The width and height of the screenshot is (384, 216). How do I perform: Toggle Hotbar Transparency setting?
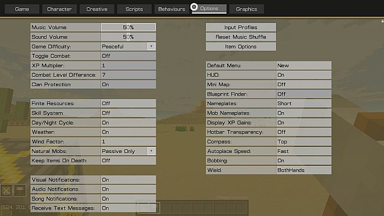(304, 132)
